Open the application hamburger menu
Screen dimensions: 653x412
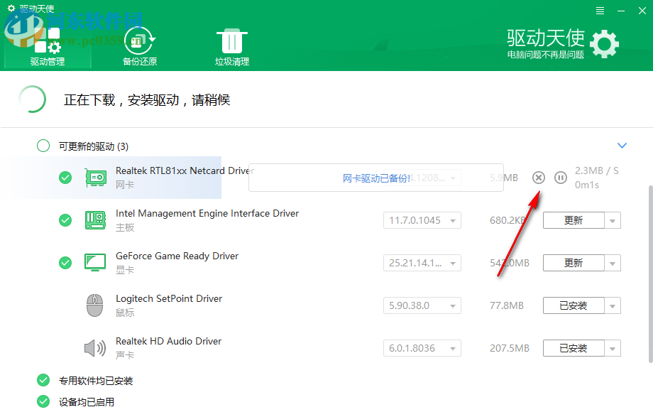click(x=600, y=10)
